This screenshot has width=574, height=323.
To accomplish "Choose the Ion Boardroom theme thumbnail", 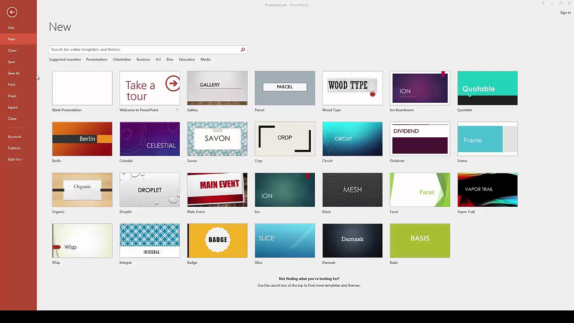I will 420,88.
